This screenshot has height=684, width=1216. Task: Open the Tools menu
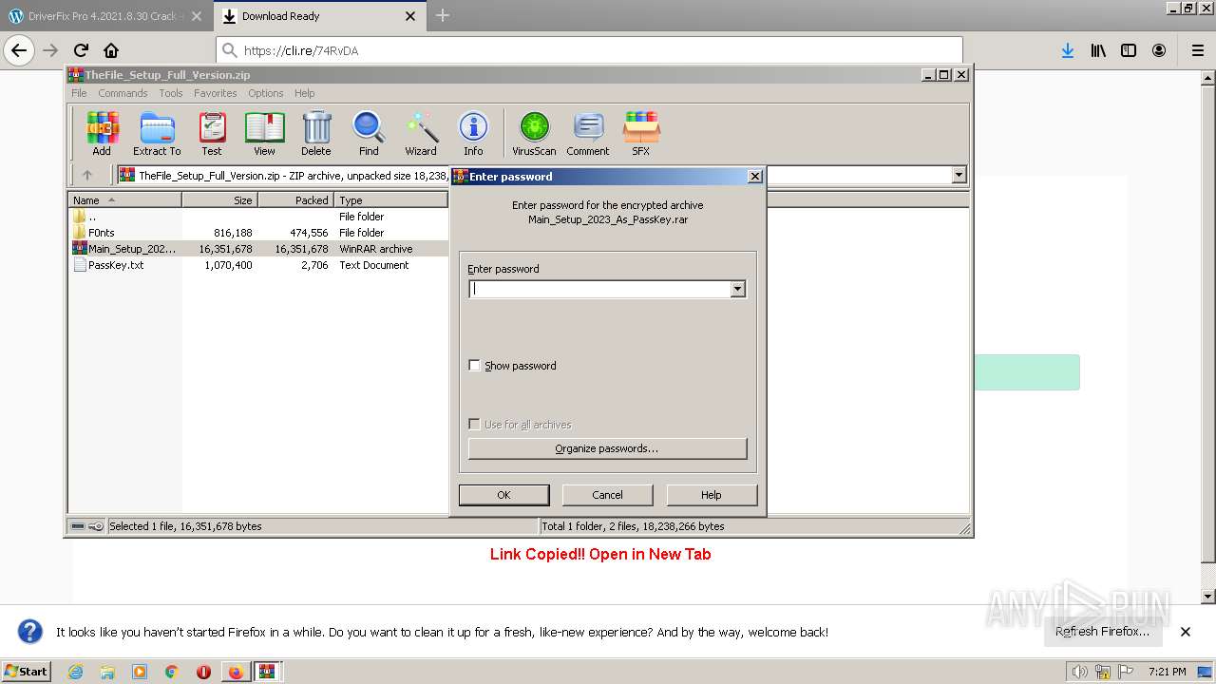pyautogui.click(x=171, y=93)
